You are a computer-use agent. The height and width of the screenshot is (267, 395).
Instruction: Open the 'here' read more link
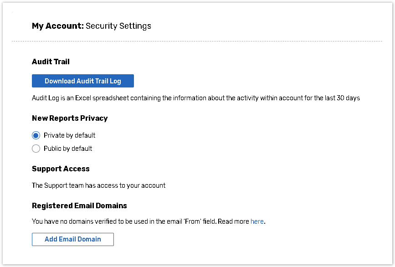257,221
